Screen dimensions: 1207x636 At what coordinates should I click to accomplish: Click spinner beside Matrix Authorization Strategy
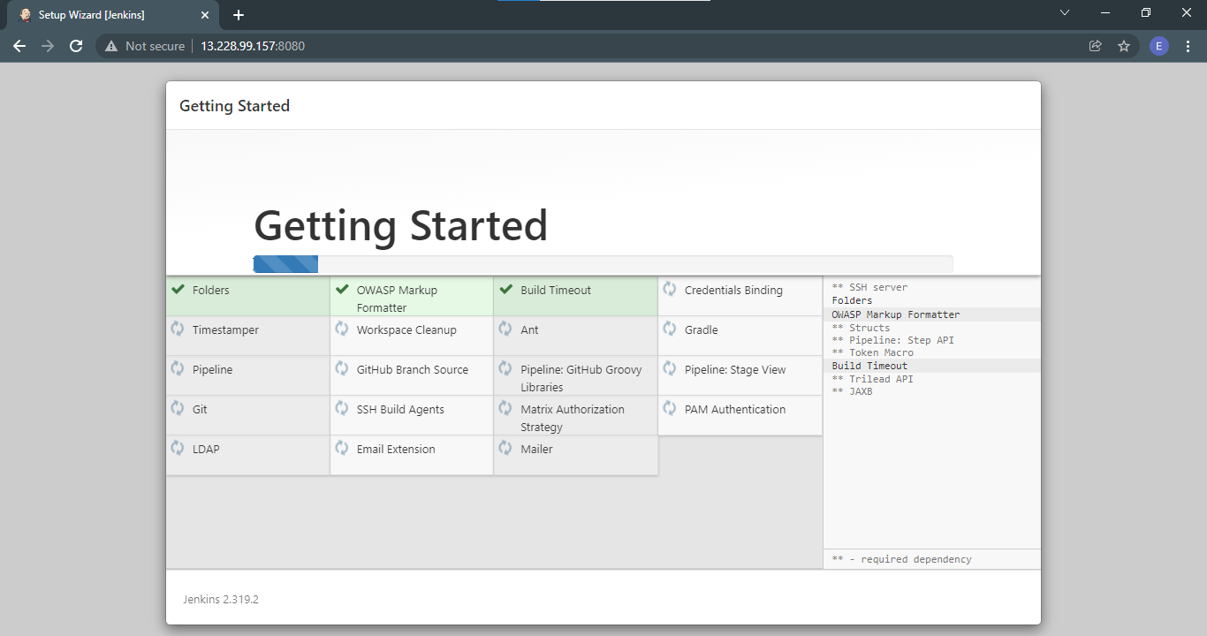(x=505, y=408)
